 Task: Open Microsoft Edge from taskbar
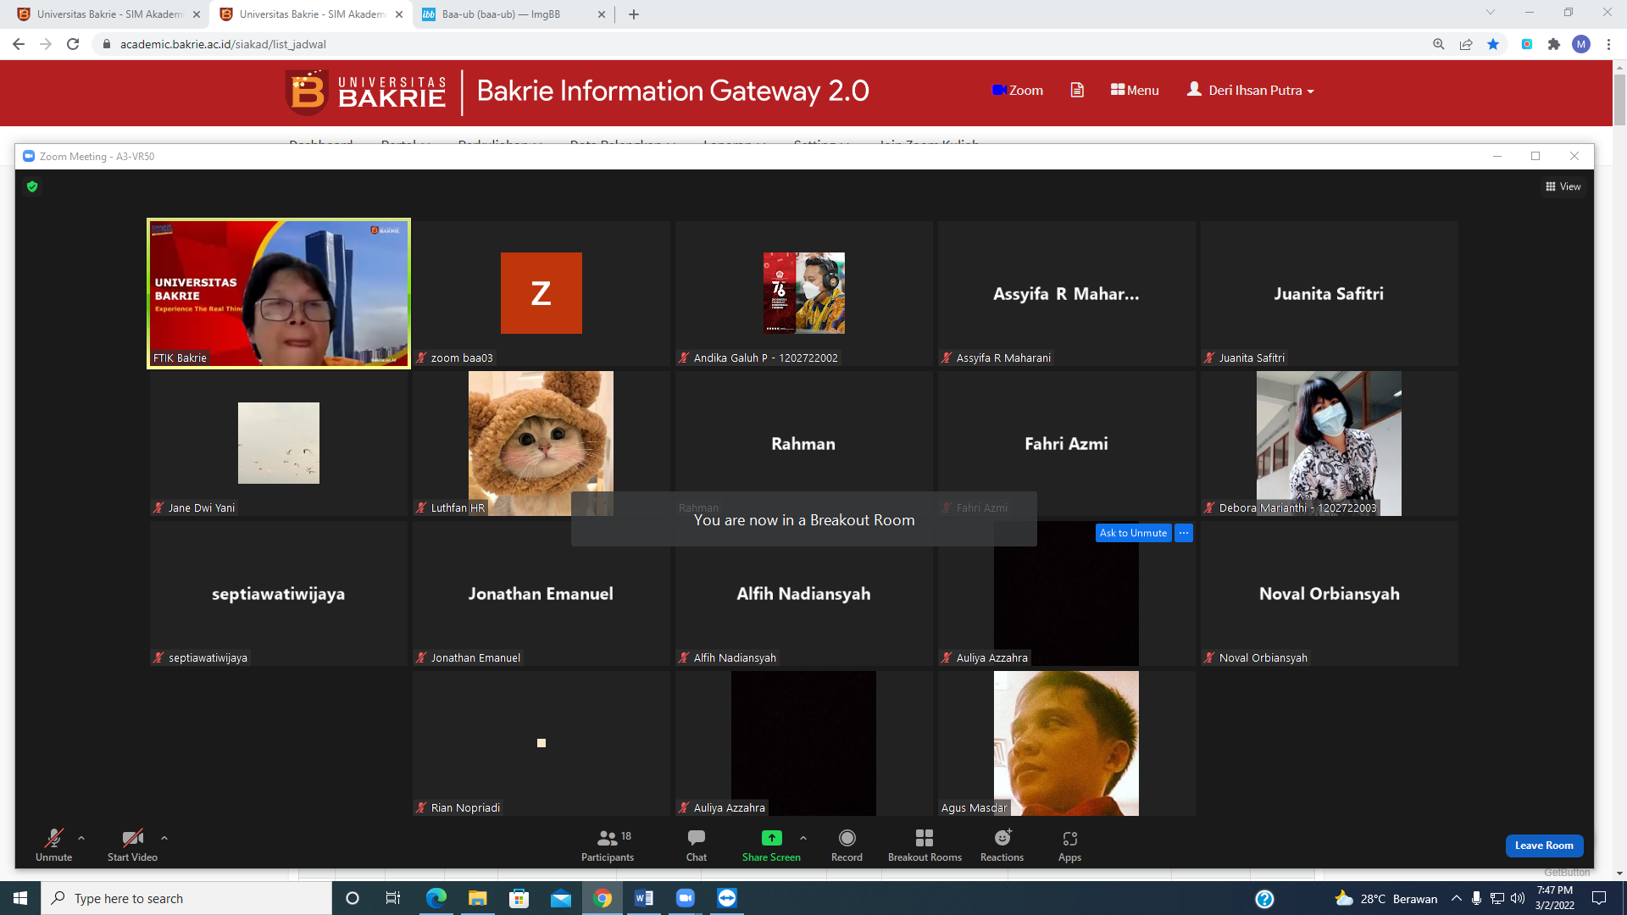click(436, 898)
